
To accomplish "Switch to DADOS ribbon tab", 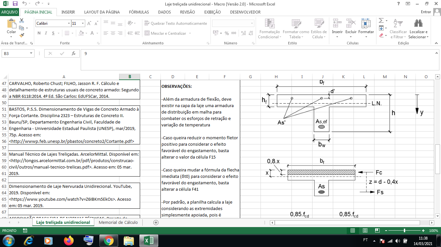I will [164, 12].
